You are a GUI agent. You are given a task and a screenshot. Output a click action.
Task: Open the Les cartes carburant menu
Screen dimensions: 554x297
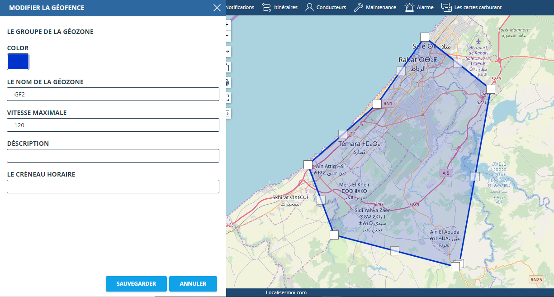pyautogui.click(x=478, y=7)
